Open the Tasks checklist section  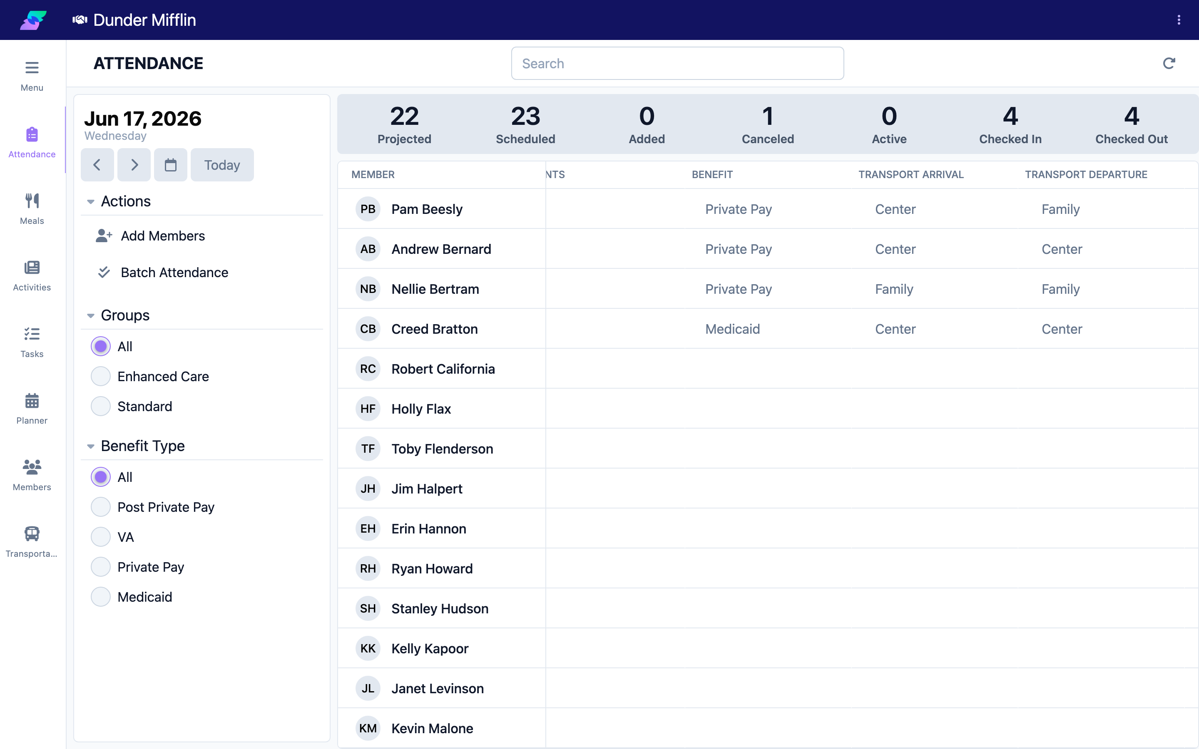coord(32,342)
